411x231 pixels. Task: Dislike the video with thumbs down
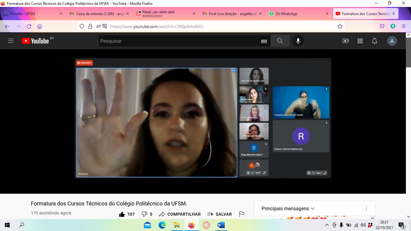click(144, 214)
